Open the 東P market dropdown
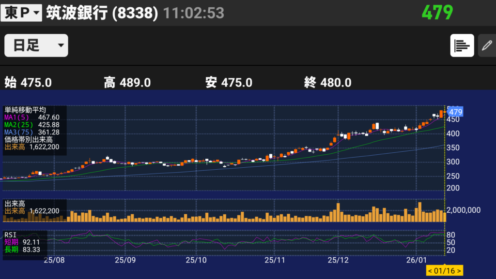496x279 pixels. click(x=22, y=13)
